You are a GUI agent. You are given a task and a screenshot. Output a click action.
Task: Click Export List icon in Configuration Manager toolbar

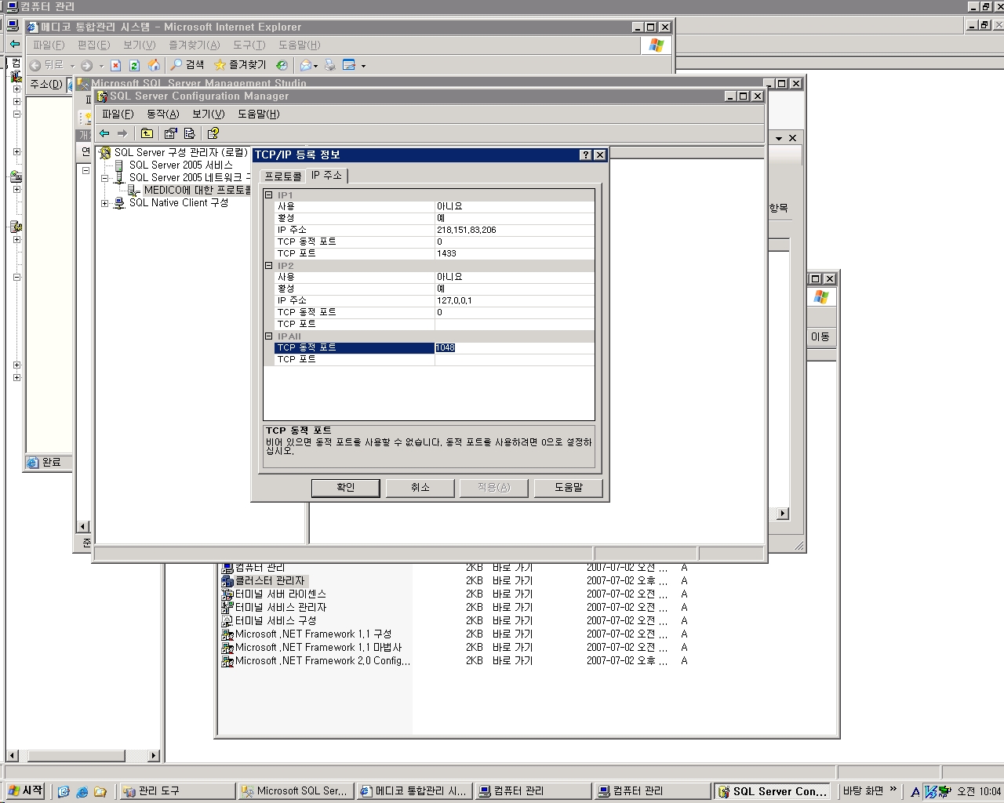point(189,133)
